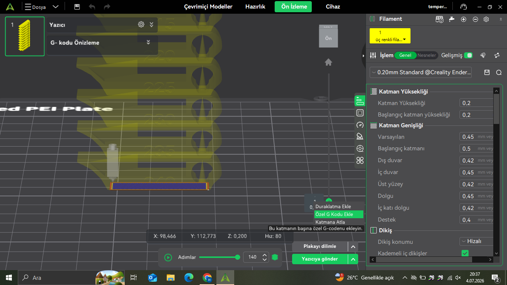Click the save project icon

click(77, 7)
